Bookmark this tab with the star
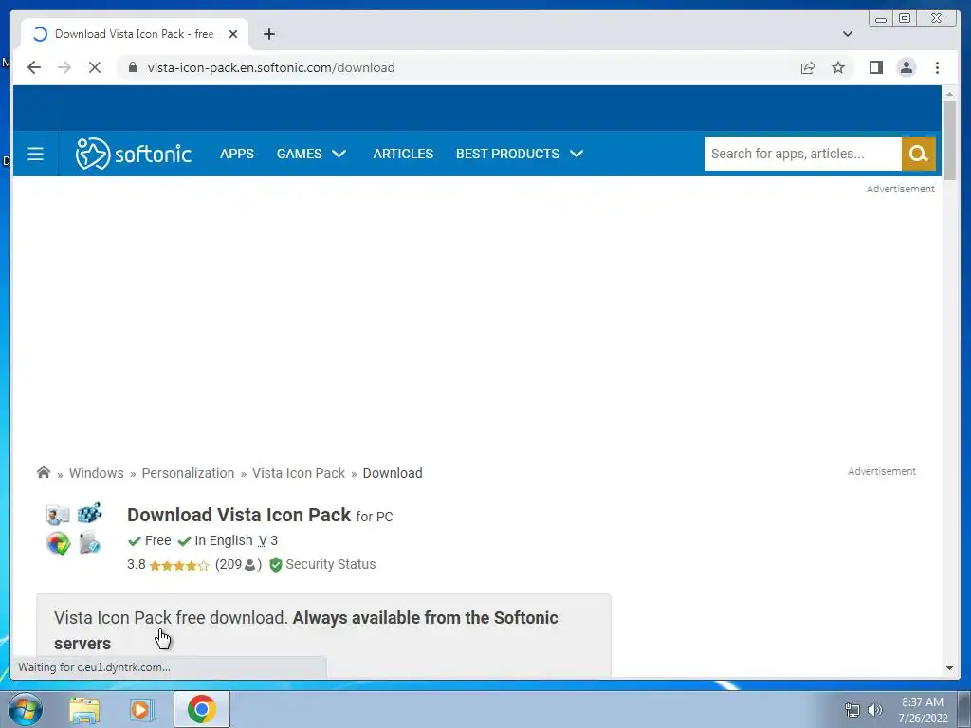The height and width of the screenshot is (728, 971). tap(838, 67)
